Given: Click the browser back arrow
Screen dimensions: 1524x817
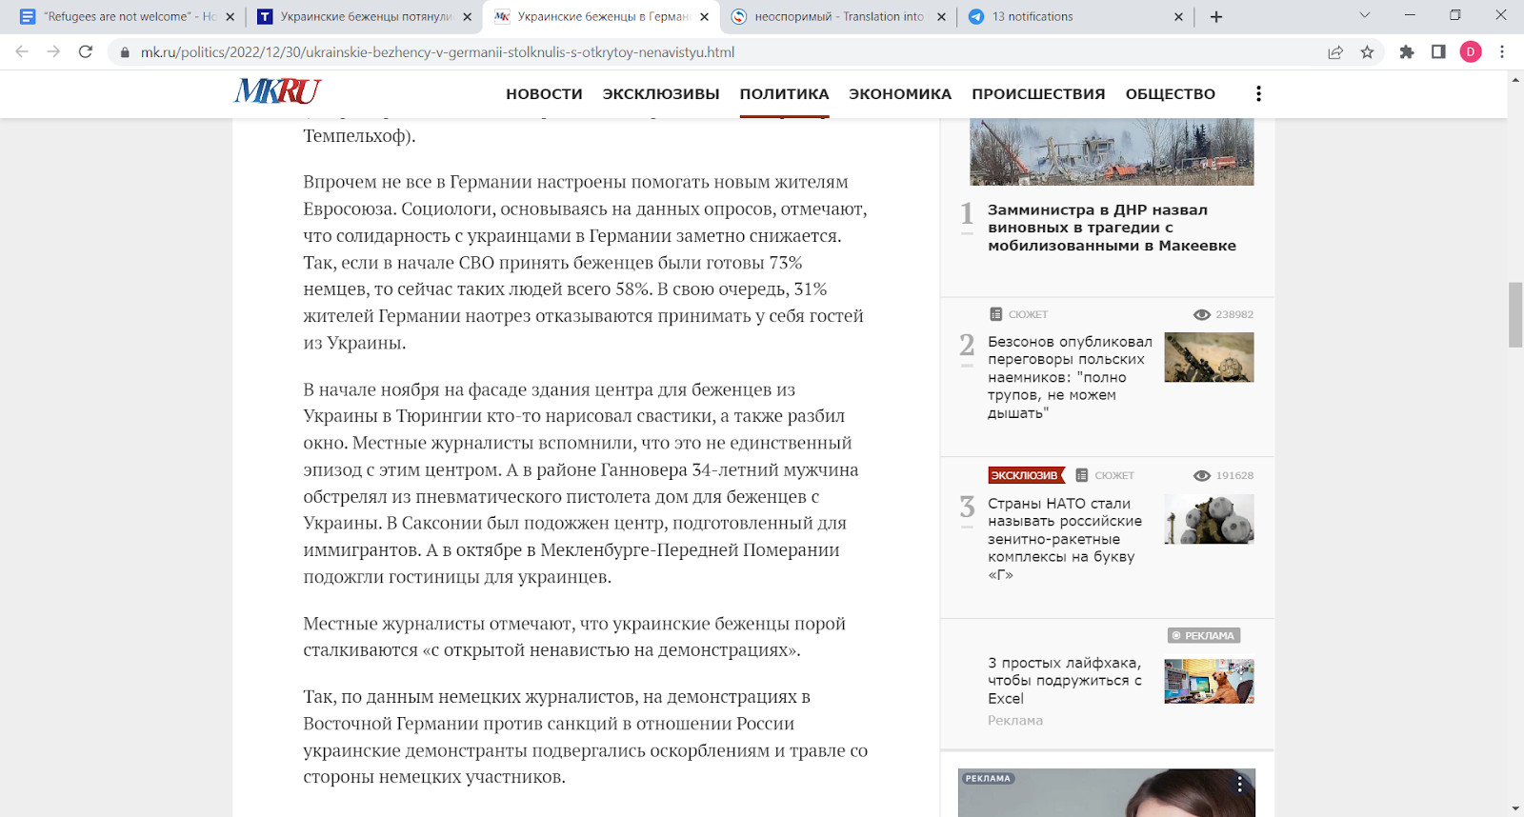Looking at the screenshot, I should click(22, 51).
